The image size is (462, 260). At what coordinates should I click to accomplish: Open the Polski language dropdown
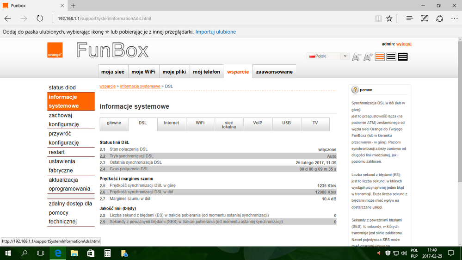click(328, 56)
